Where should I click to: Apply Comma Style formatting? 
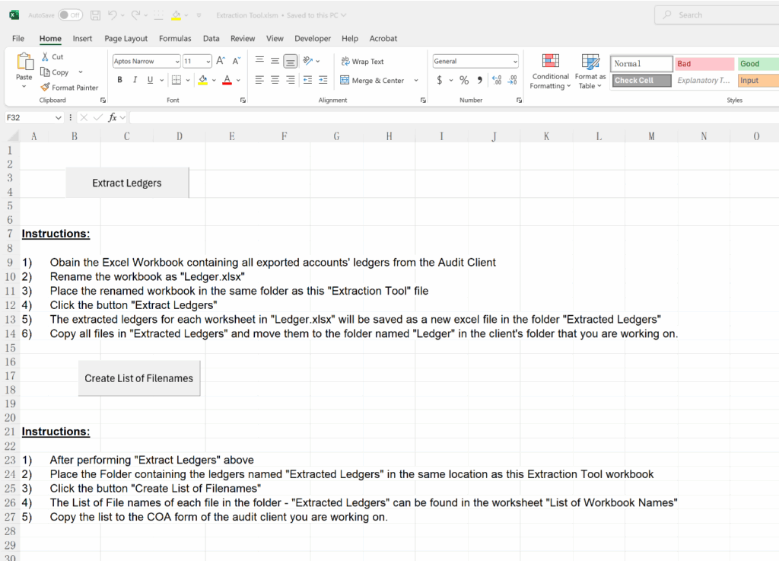coord(479,78)
